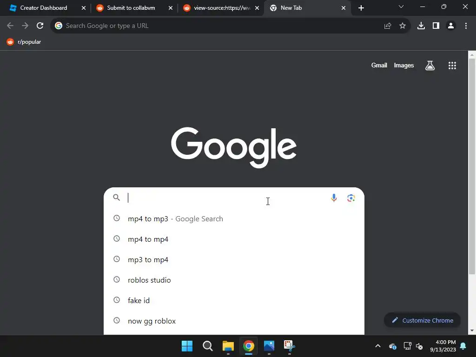The width and height of the screenshot is (476, 357).
Task: Select 'mp4 to mp3' suggestion
Action: (x=234, y=218)
